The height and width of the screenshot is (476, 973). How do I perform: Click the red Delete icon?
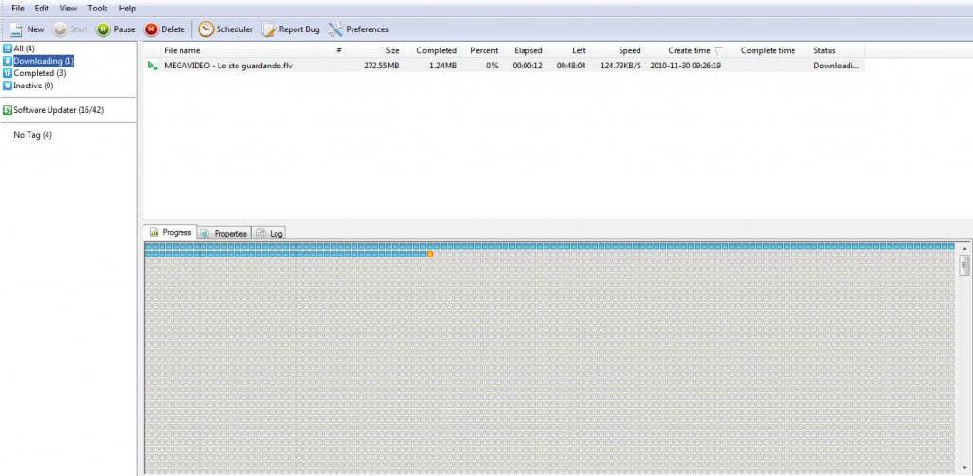coord(151,29)
